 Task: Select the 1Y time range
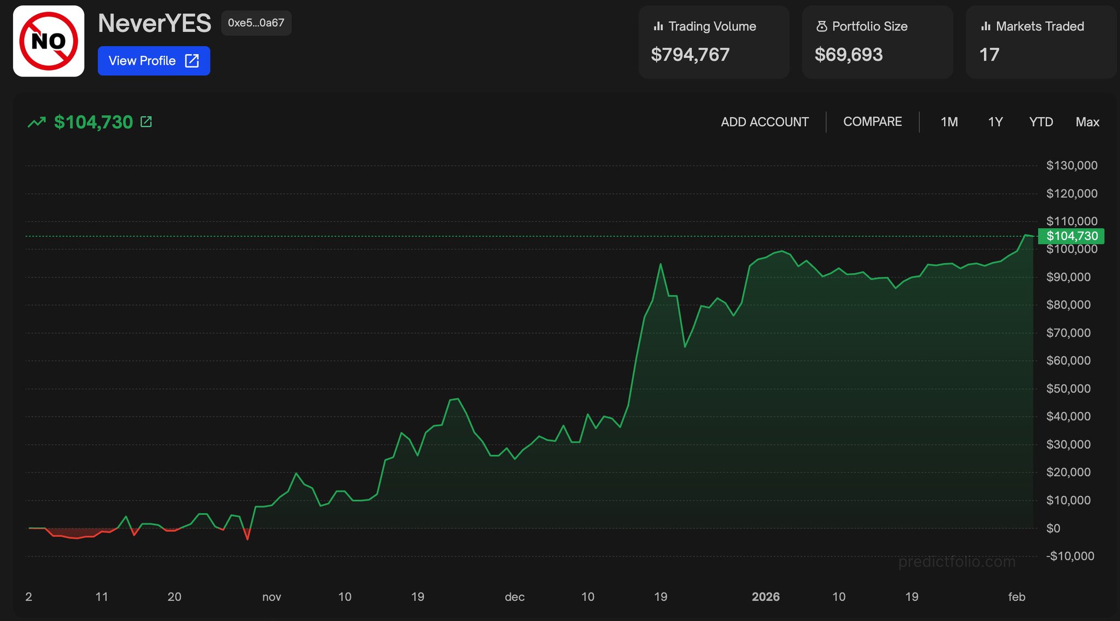click(x=995, y=122)
